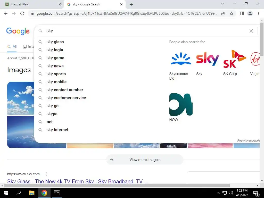Choose the 'sky mobile' suggestion
Viewport: 264px width, 198px height.
[56, 82]
